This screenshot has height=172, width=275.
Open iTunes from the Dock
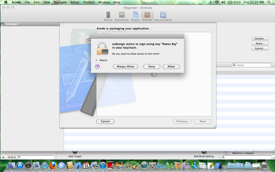click(103, 165)
